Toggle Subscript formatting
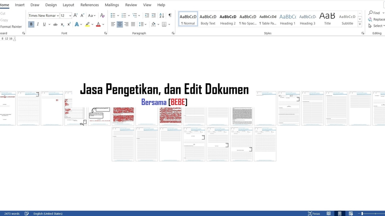 coord(63,24)
